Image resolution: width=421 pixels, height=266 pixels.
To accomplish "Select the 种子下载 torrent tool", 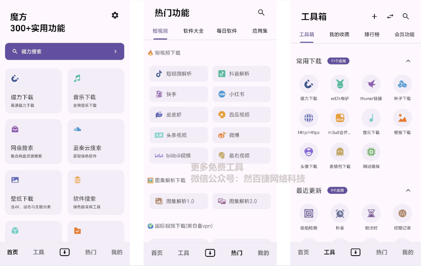I will (x=402, y=87).
